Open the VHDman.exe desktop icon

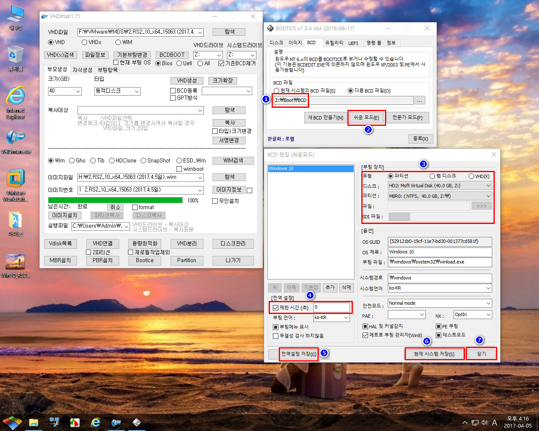16,142
